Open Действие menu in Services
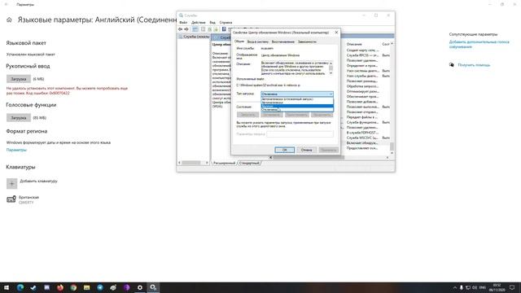Viewport: 521px width, 293px height. 199,22
